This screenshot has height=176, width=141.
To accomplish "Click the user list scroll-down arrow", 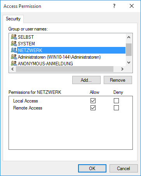I will pyautogui.click(x=129, y=63).
